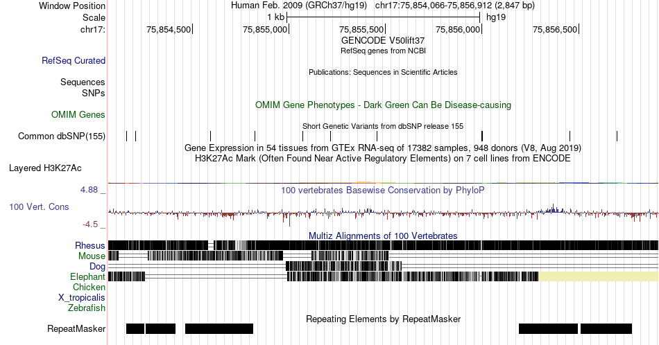The image size is (659, 345).
Task: Click the Scale label
Action: pos(94,17)
